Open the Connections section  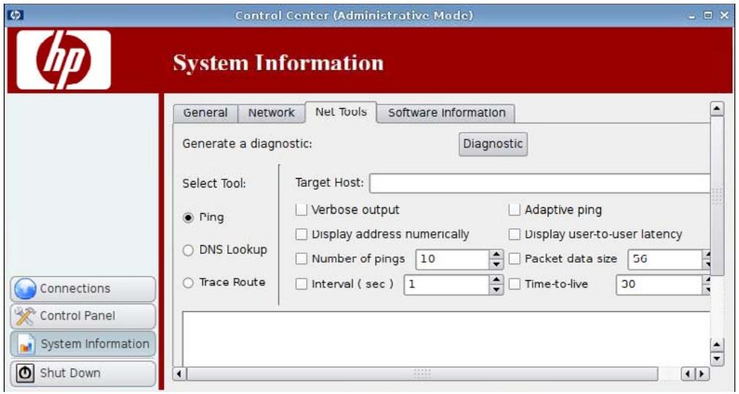(83, 288)
